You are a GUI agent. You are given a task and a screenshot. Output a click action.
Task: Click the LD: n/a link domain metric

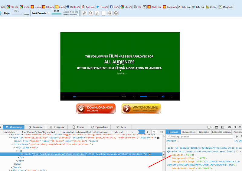tap(48, 7)
